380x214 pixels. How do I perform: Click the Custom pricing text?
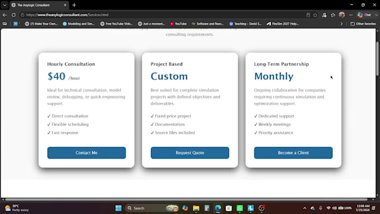point(169,77)
